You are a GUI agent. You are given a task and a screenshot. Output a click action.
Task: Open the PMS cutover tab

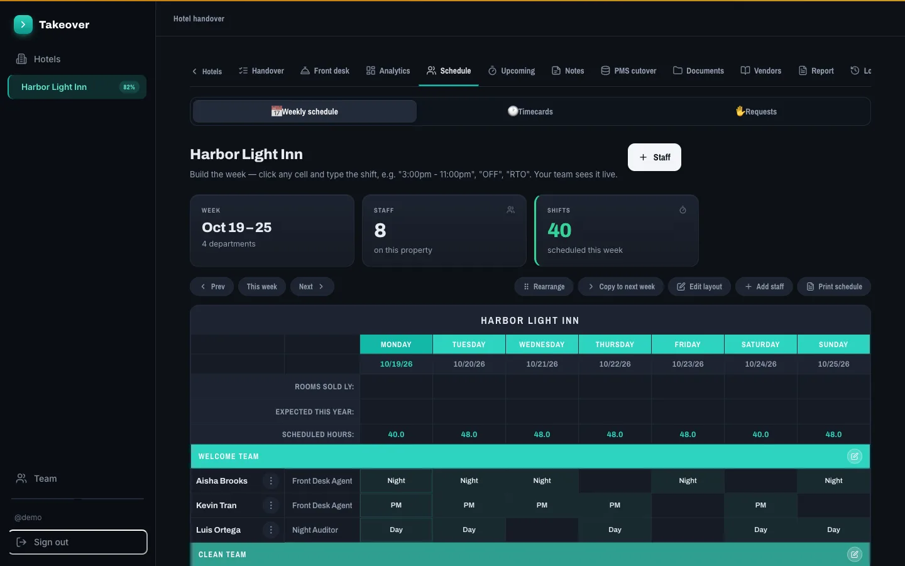(x=628, y=71)
